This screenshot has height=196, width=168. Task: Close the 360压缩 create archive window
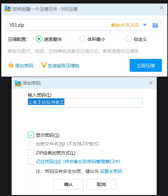(x=161, y=8)
